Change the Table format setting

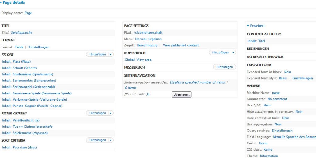tap(19, 47)
